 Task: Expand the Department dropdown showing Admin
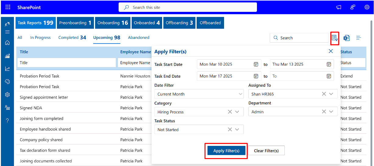(x=331, y=112)
